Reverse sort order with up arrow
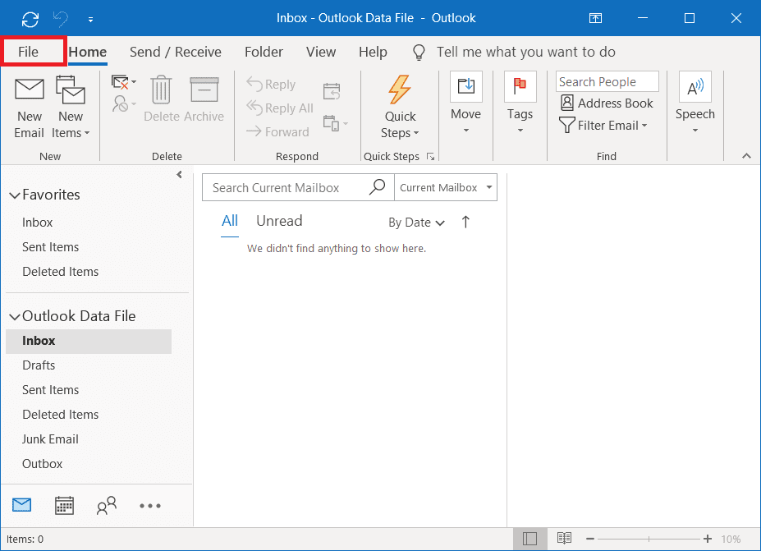The width and height of the screenshot is (761, 551). click(465, 222)
